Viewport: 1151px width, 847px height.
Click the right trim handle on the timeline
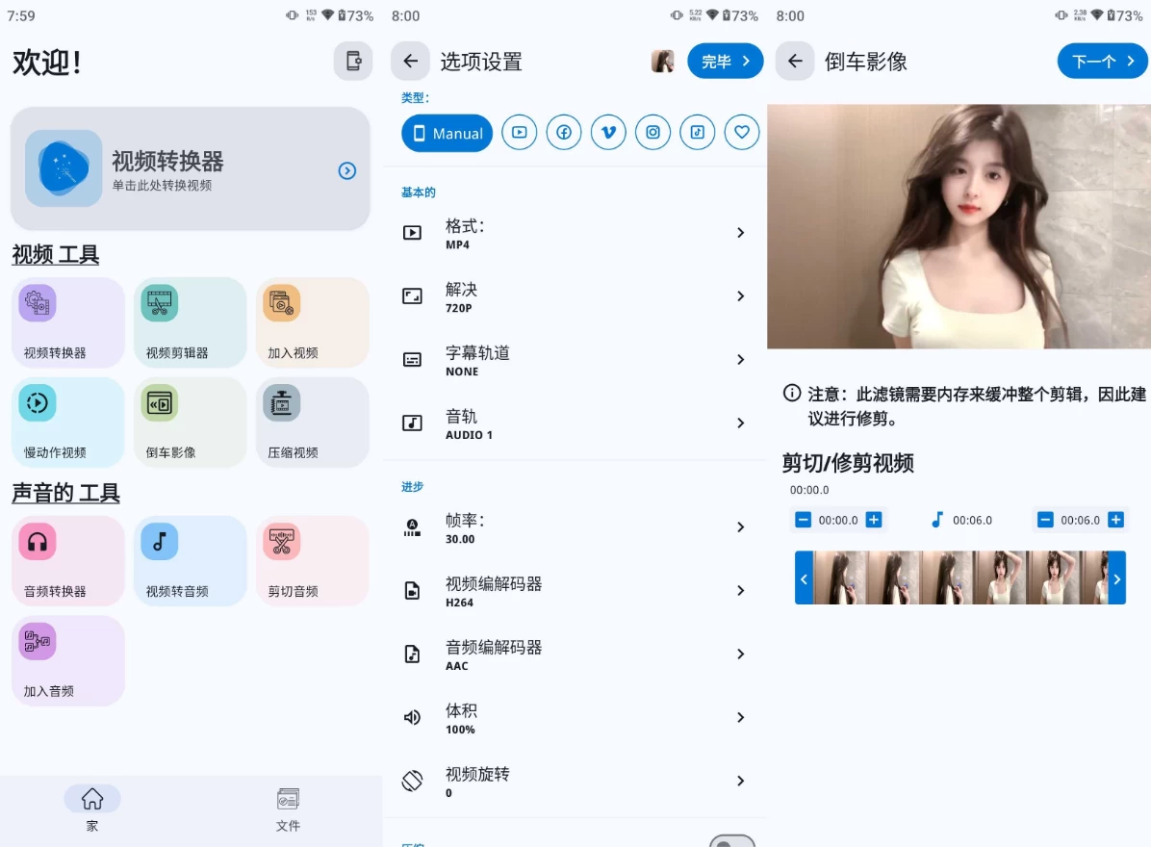[1117, 577]
